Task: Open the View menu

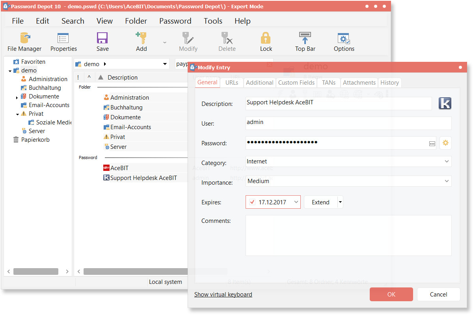Action: tap(104, 21)
